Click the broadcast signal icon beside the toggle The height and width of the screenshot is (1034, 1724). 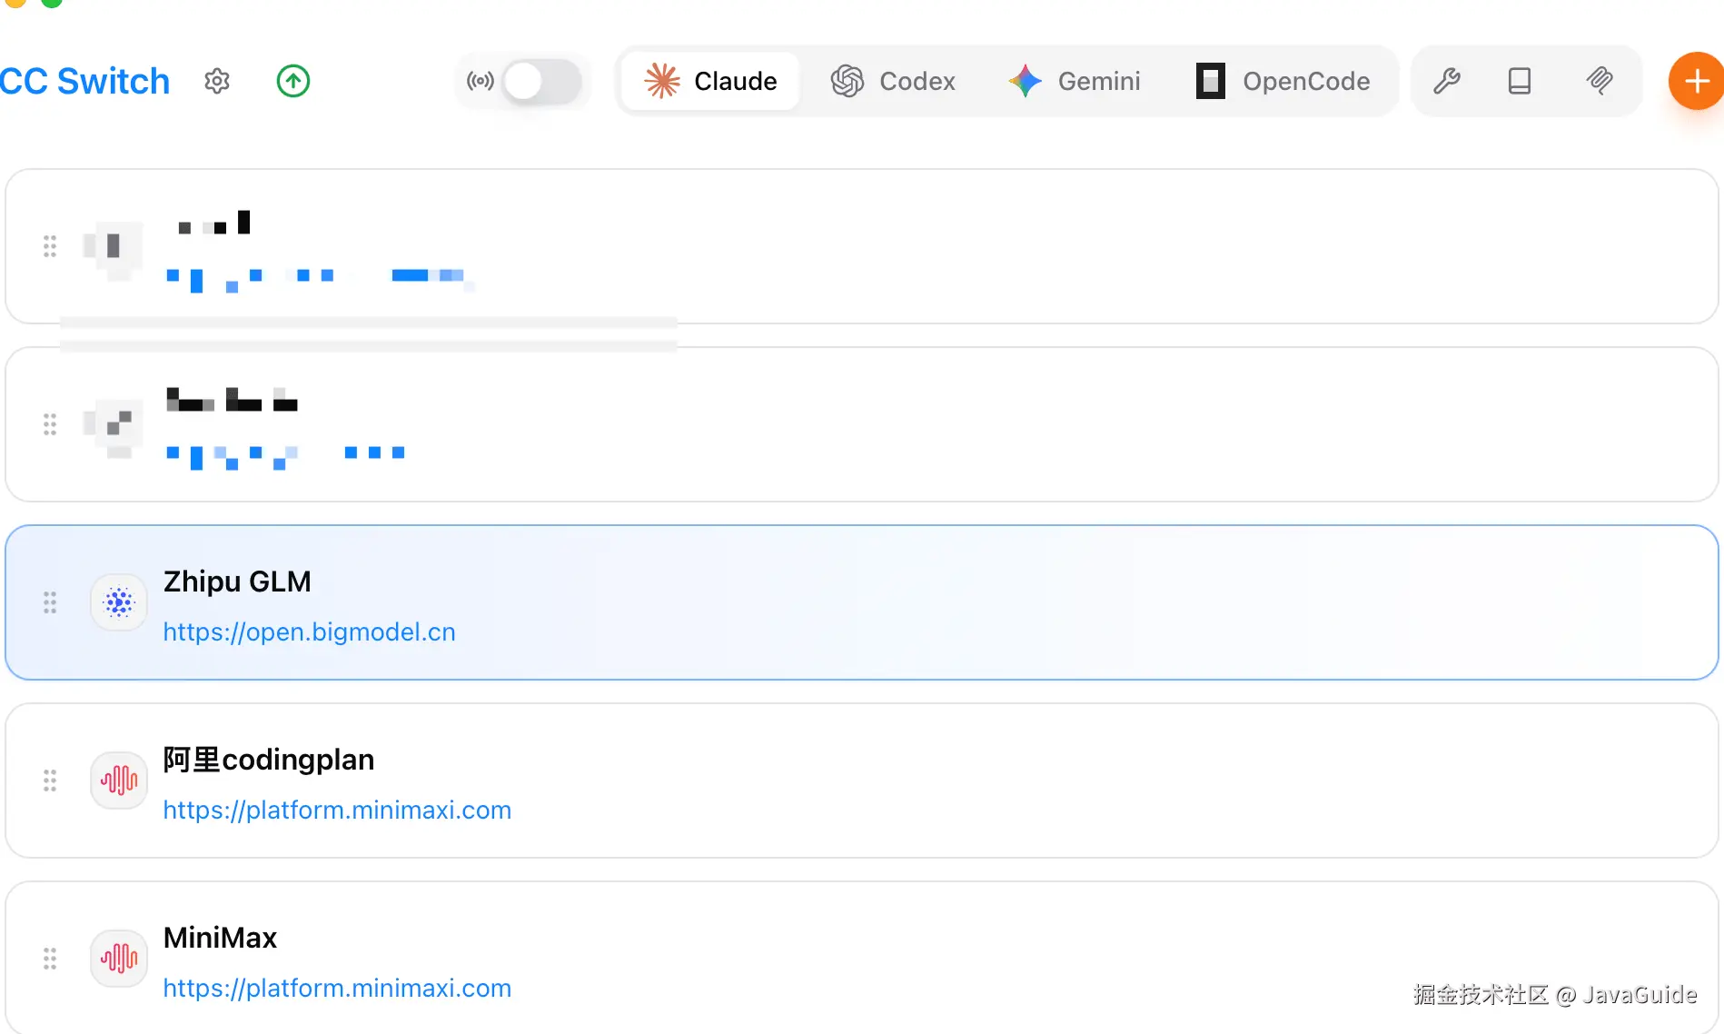click(x=481, y=82)
